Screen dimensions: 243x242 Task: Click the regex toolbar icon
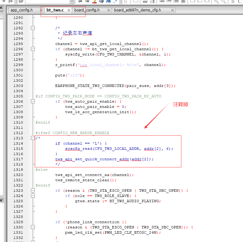click(x=115, y=2)
